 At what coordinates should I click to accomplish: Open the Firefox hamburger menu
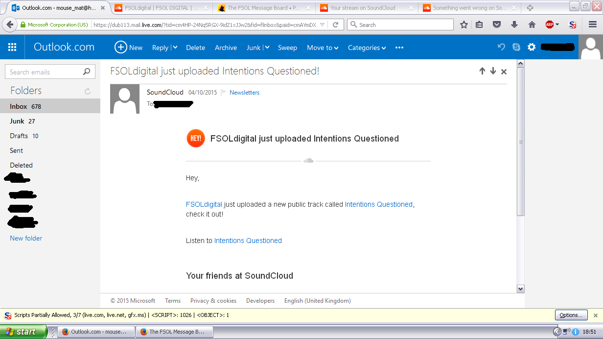(x=593, y=24)
